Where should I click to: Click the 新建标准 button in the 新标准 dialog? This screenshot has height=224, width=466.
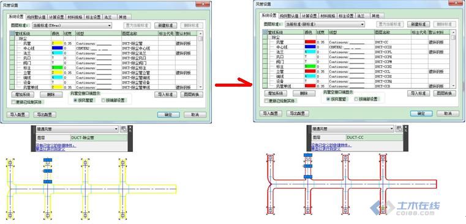coord(418,24)
